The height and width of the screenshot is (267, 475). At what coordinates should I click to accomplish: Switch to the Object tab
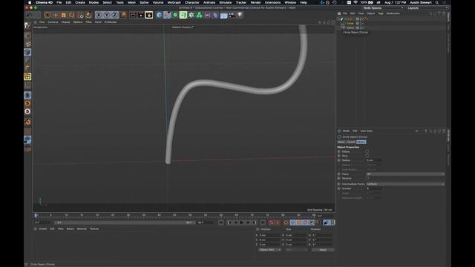tap(361, 142)
